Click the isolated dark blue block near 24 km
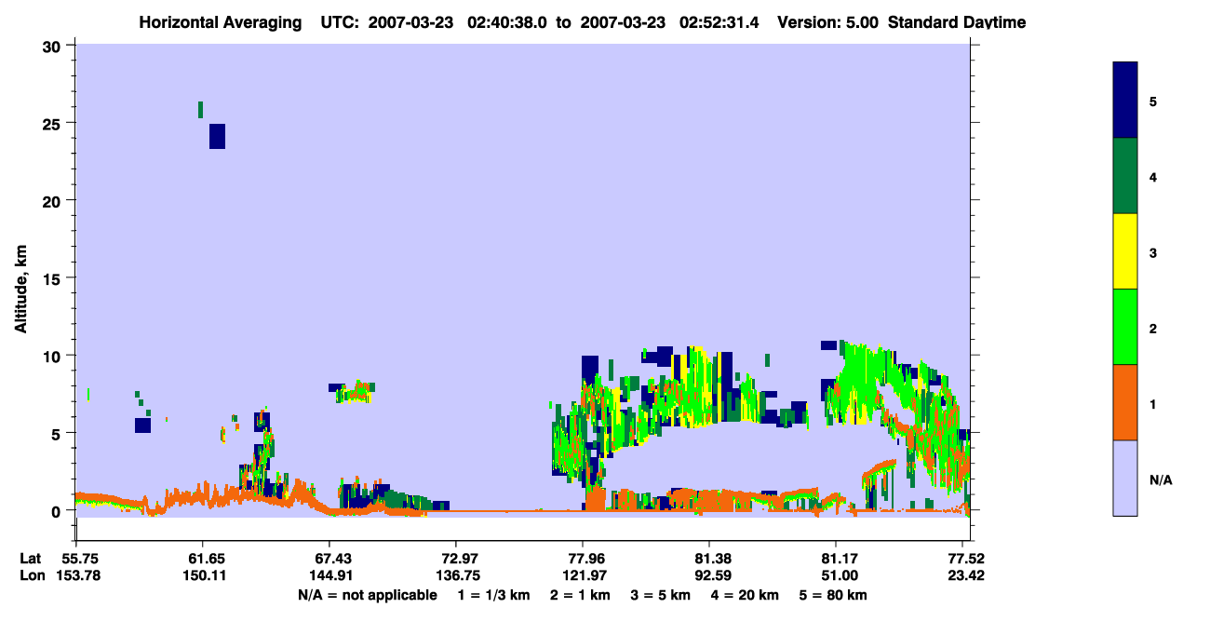 217,136
